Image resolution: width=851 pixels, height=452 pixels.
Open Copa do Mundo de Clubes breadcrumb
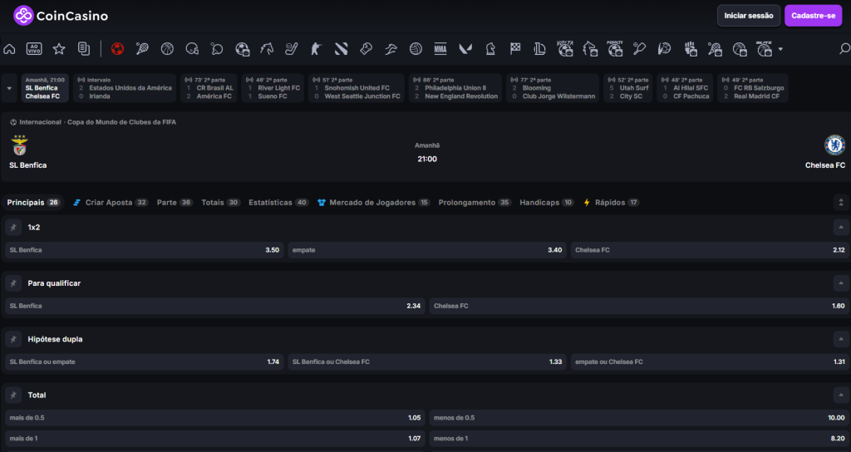(x=121, y=122)
